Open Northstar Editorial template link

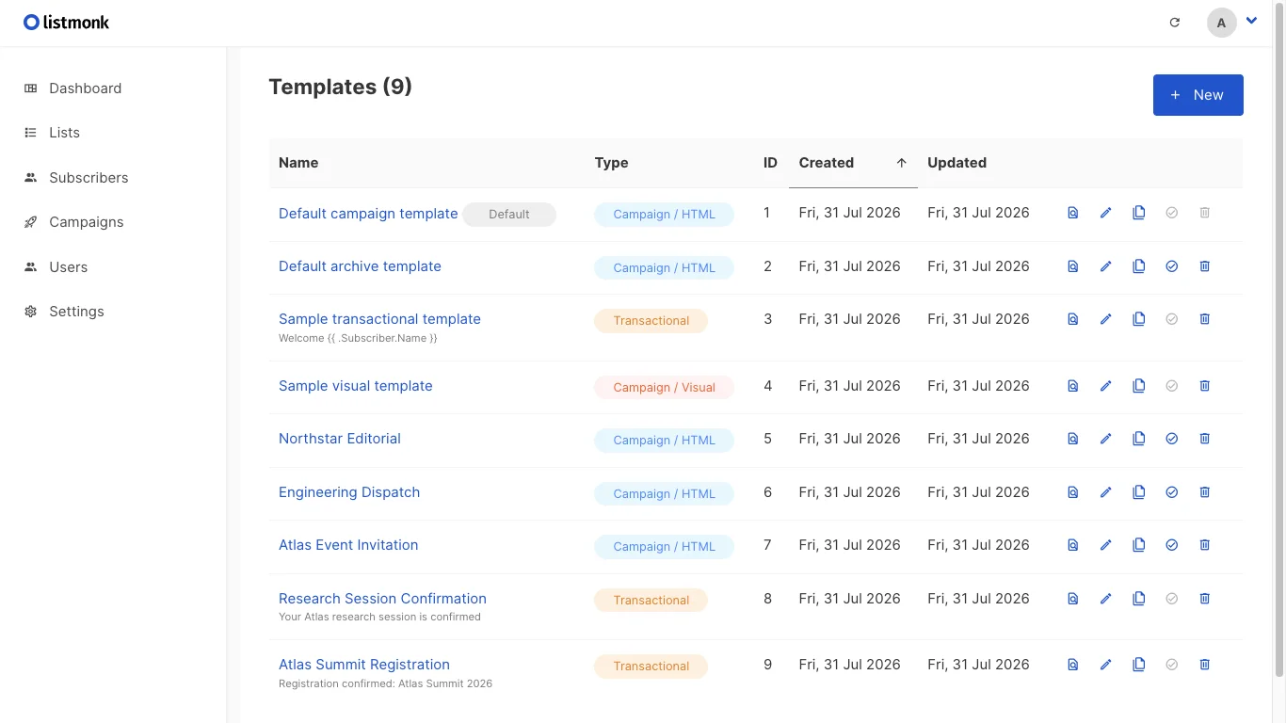point(340,439)
